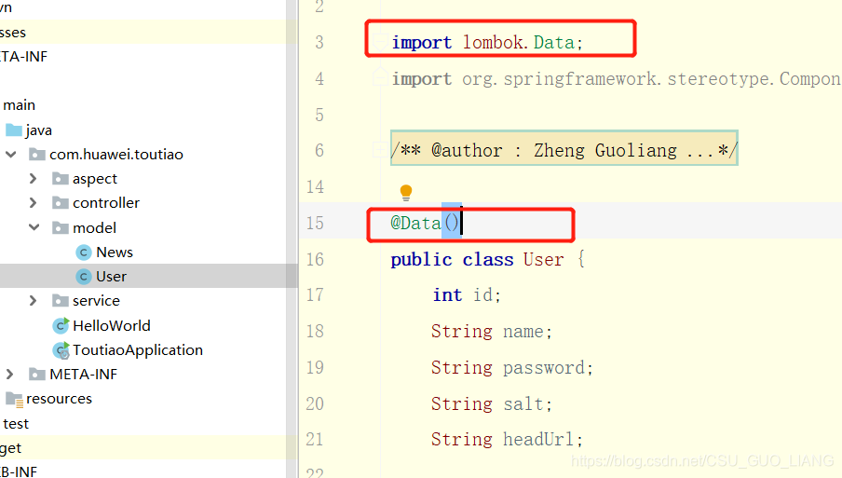842x478 pixels.
Task: Select HelloWorld in the project tree
Action: [112, 325]
